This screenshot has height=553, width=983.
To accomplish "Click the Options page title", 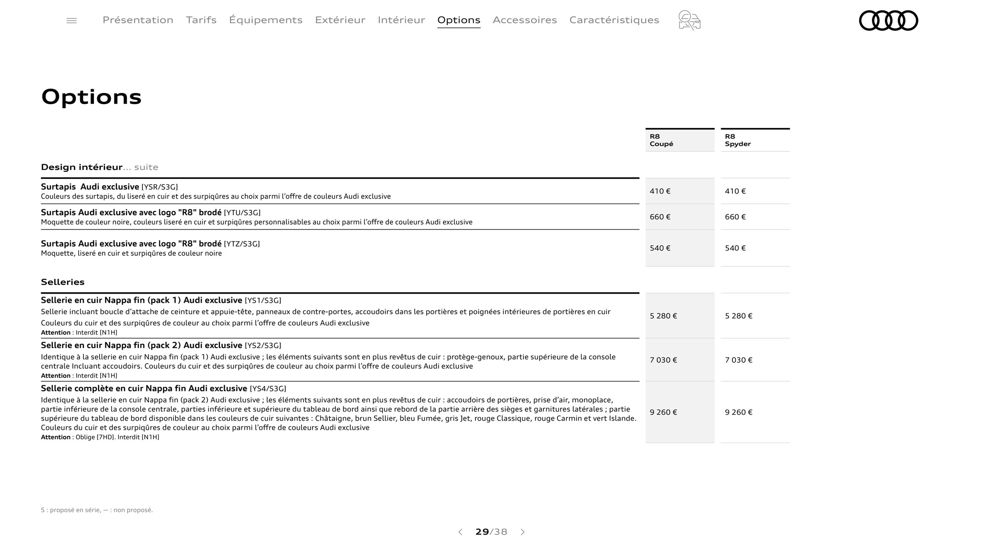I will pyautogui.click(x=91, y=97).
